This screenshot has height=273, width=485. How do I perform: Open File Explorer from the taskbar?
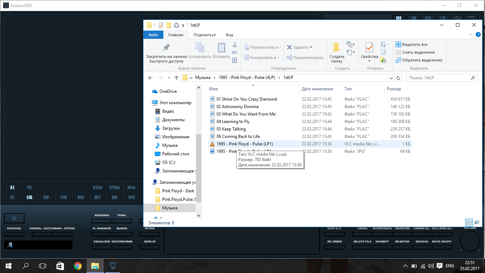point(95,266)
